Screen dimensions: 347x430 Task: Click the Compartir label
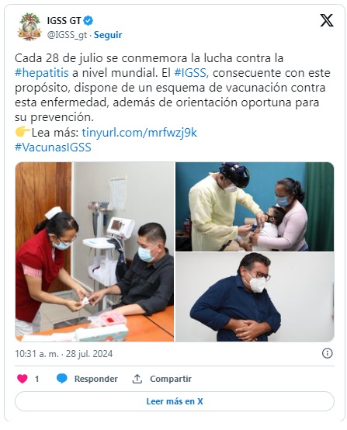pos(171,379)
